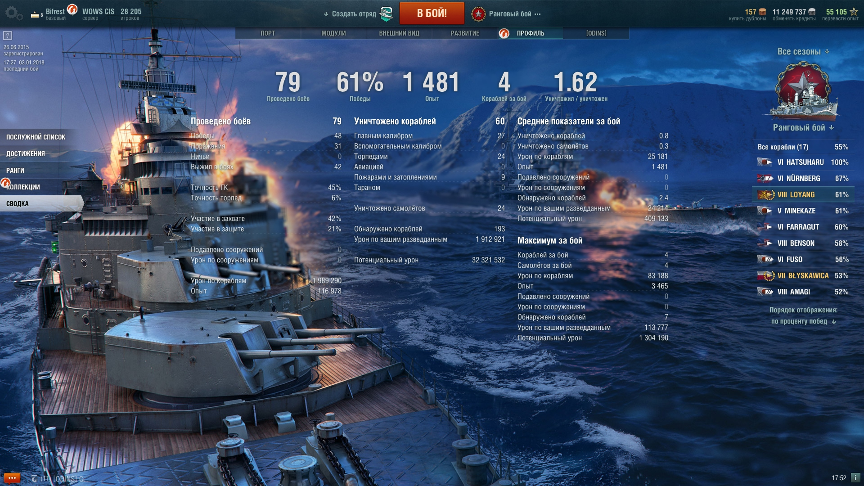The image size is (864, 486).
Task: Change sort order по проценту побед
Action: [x=803, y=321]
